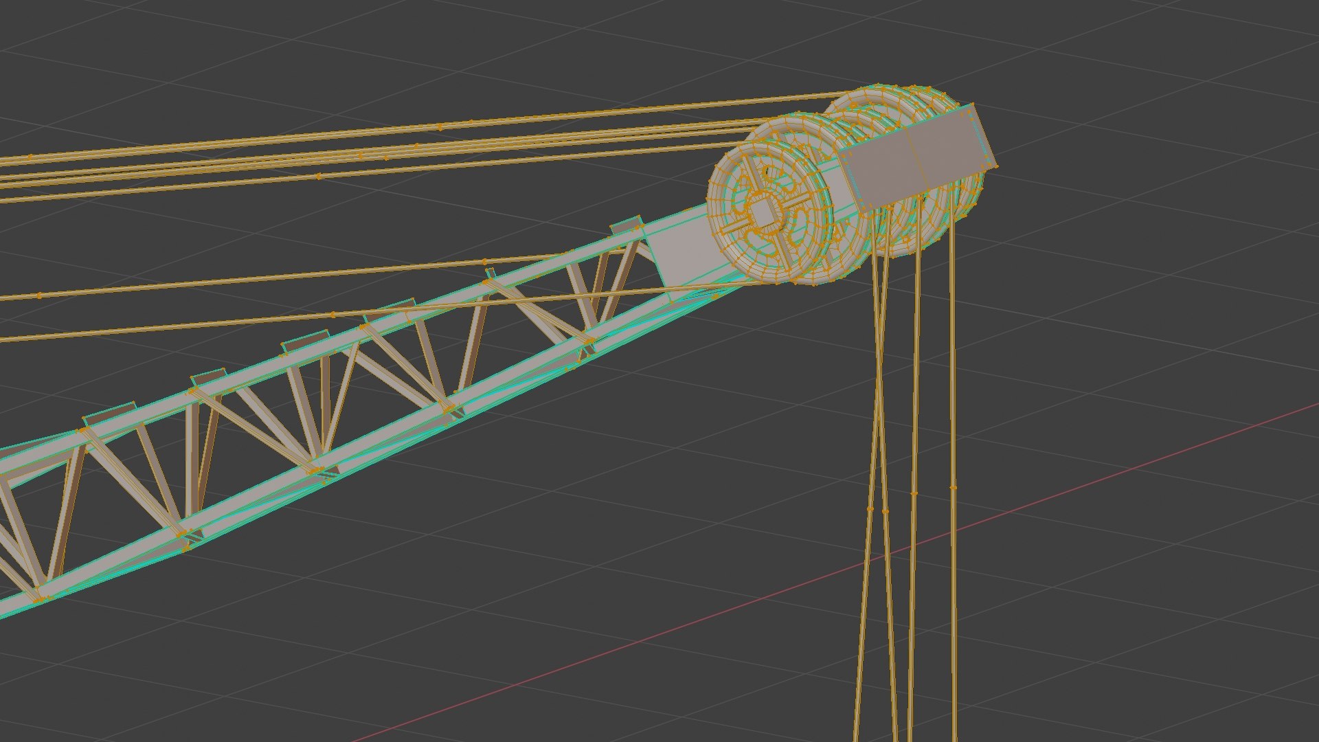The width and height of the screenshot is (1319, 742).
Task: Click the topmost cable leading to rear pulley
Action: 426,128
